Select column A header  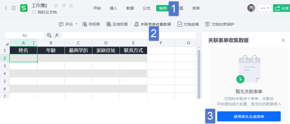(x=23, y=43)
